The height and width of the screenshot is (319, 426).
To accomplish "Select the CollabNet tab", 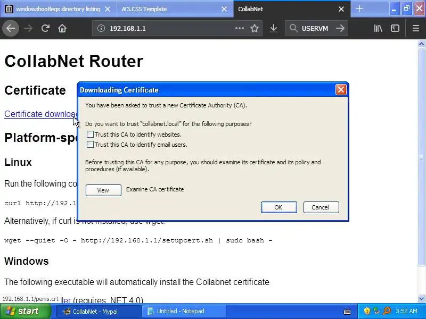I will click(291, 9).
